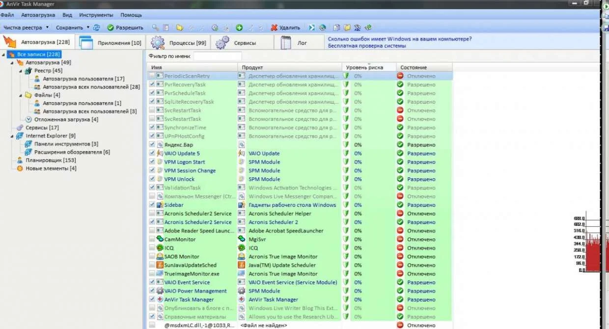Screen dimensions: 609x329
Task: Select Планировщик [153] in the tree
Action: [50, 160]
